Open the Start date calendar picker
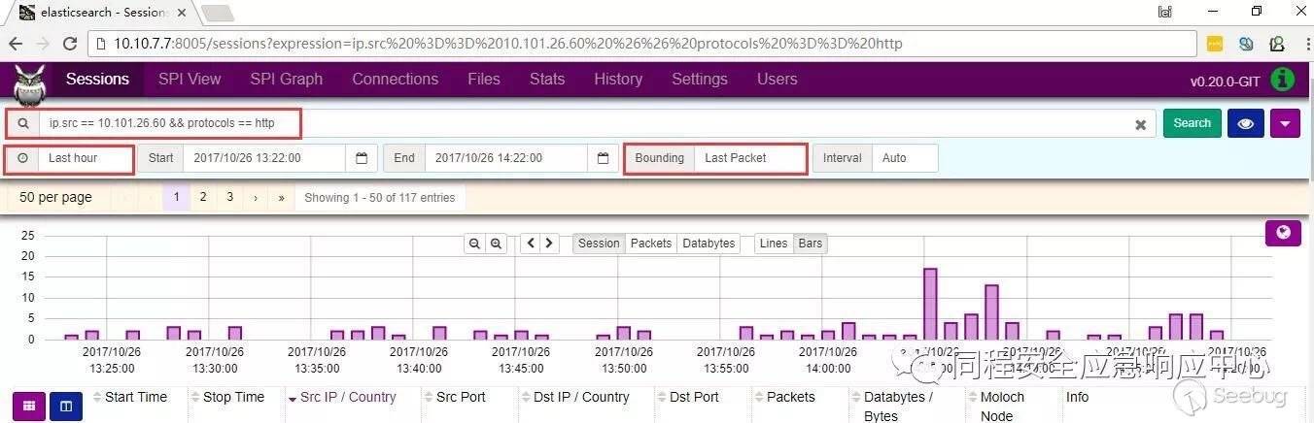 pyautogui.click(x=361, y=158)
